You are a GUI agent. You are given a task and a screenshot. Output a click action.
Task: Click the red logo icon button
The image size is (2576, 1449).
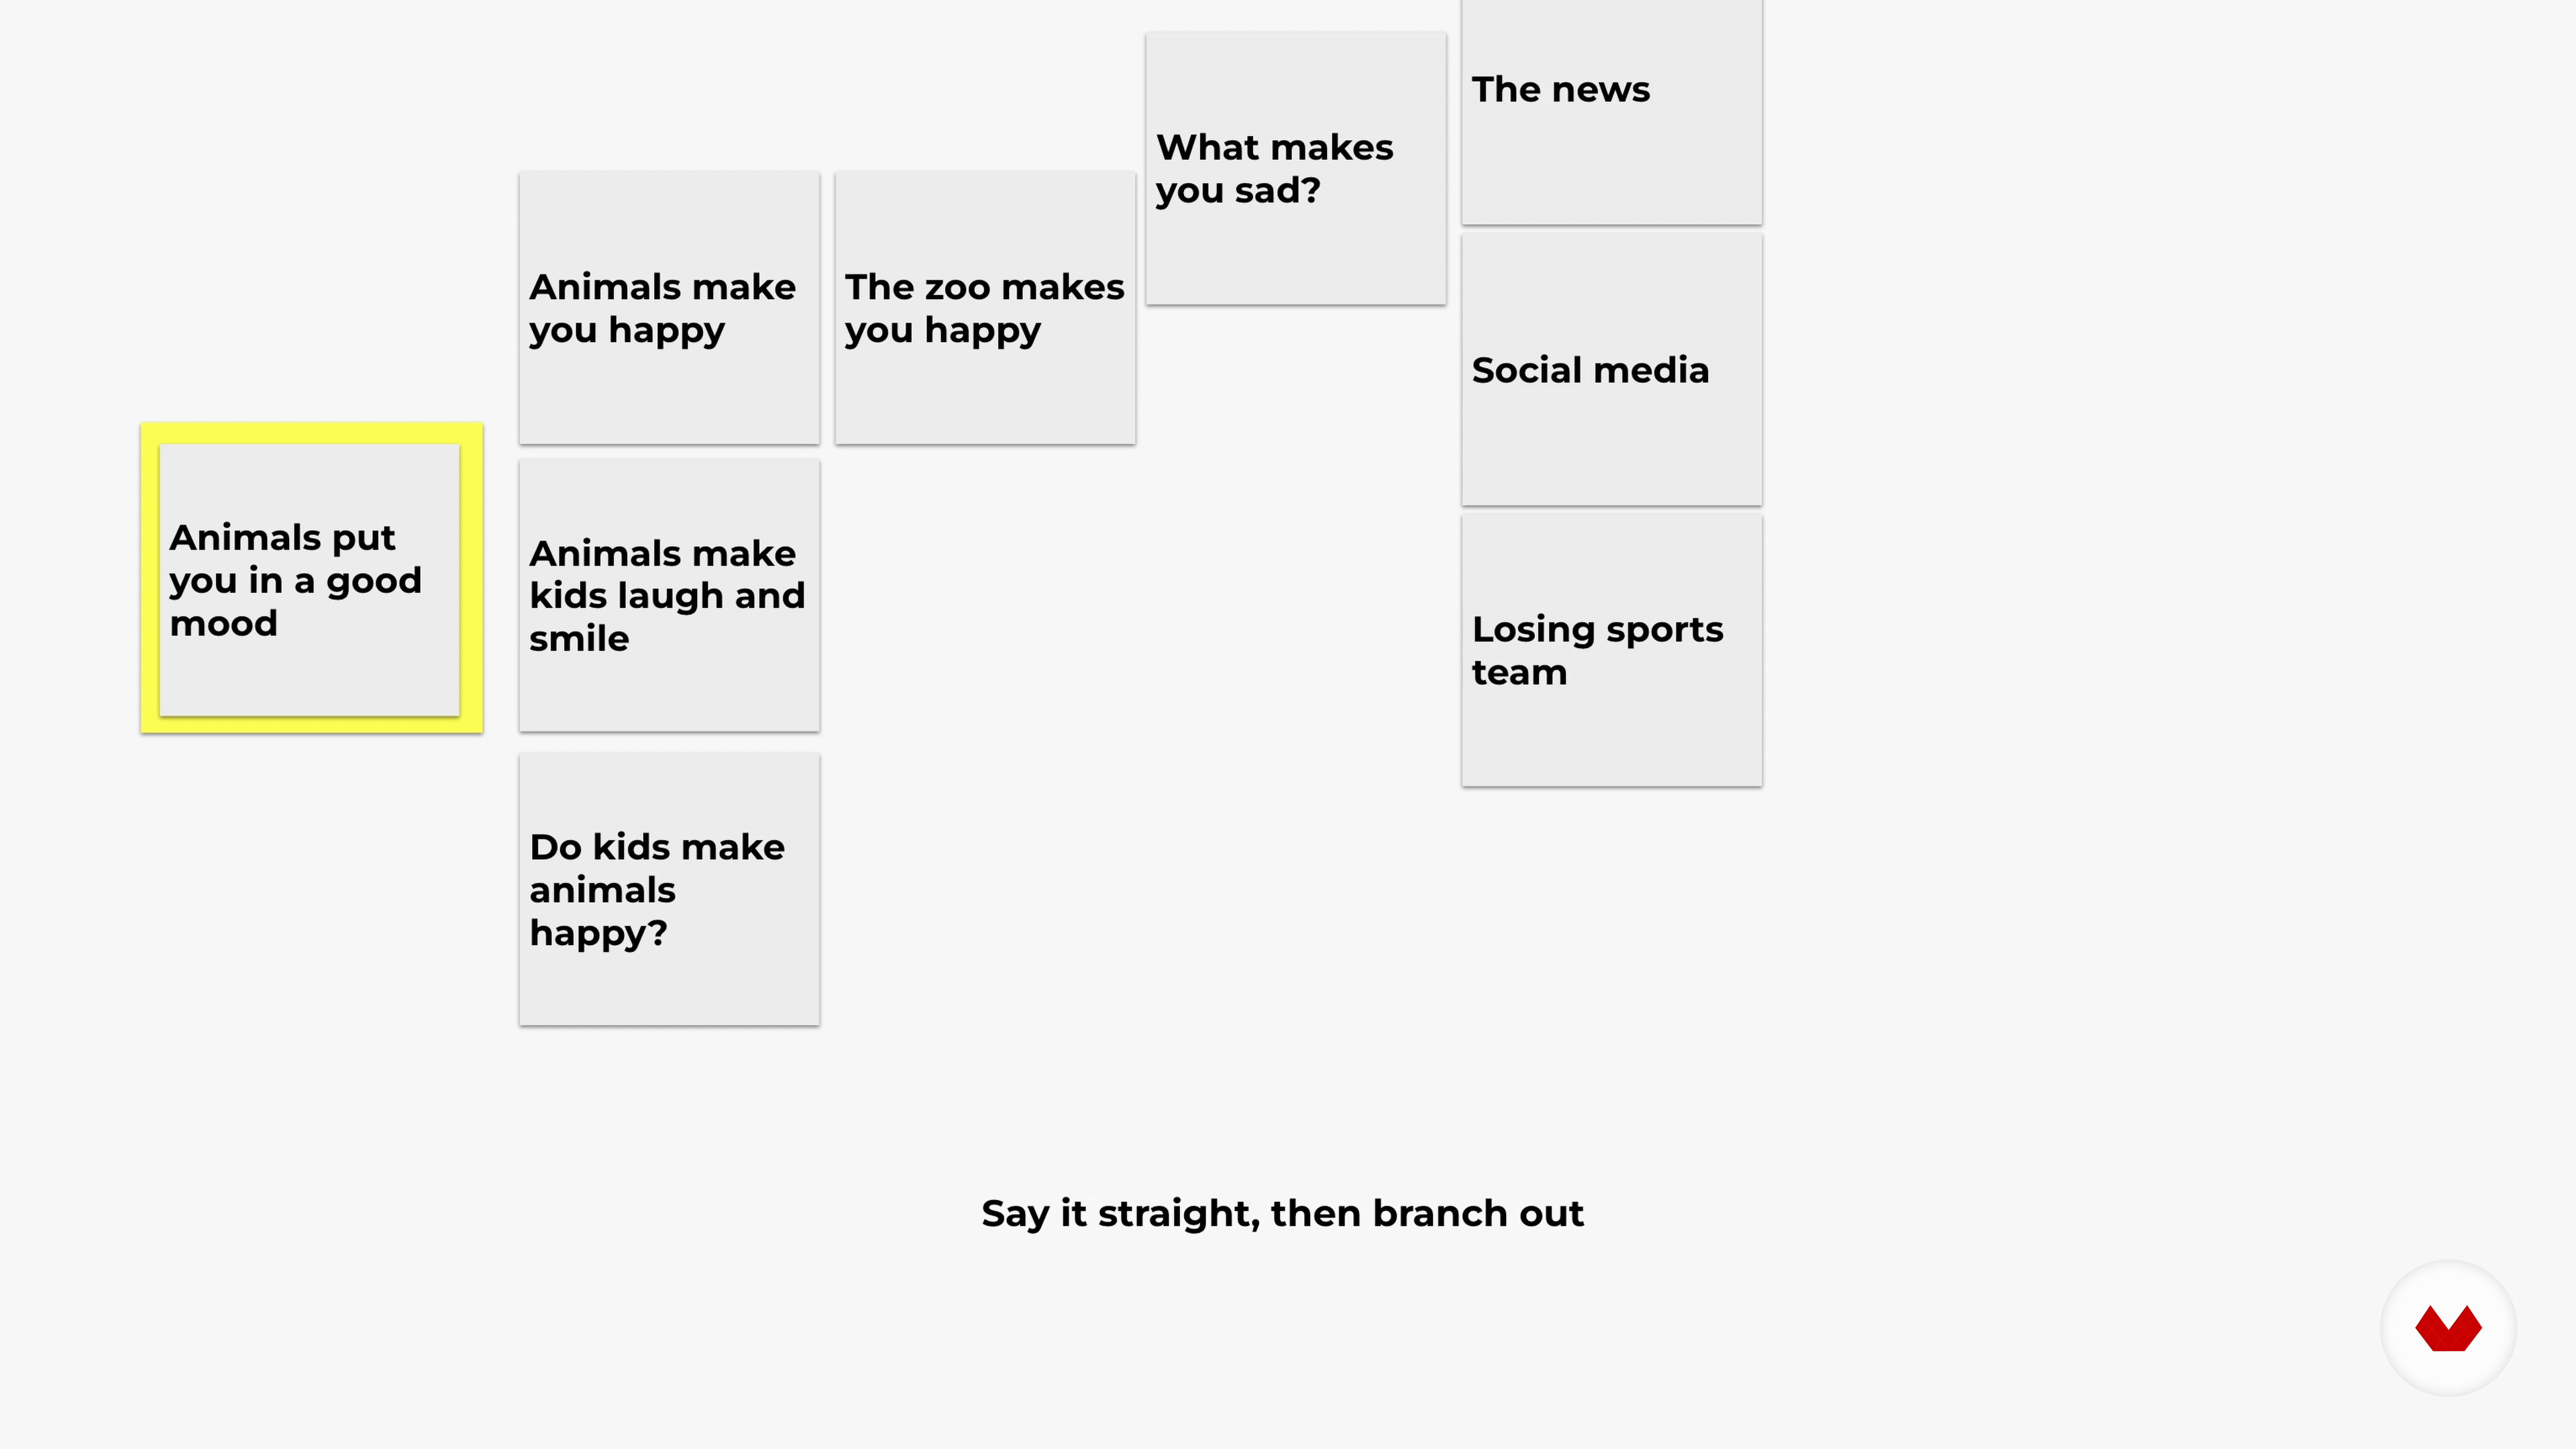click(2448, 1328)
